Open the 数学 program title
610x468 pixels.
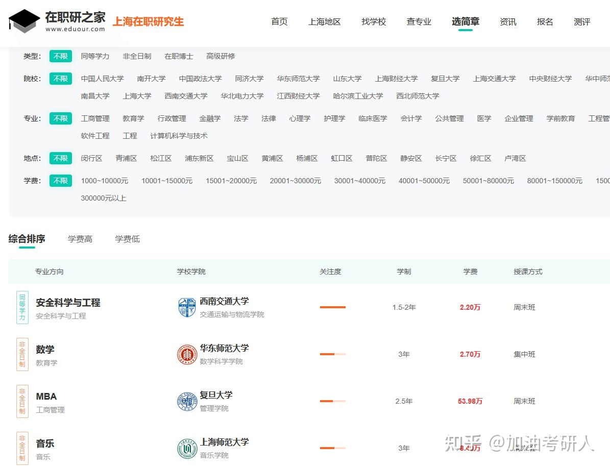click(x=45, y=350)
